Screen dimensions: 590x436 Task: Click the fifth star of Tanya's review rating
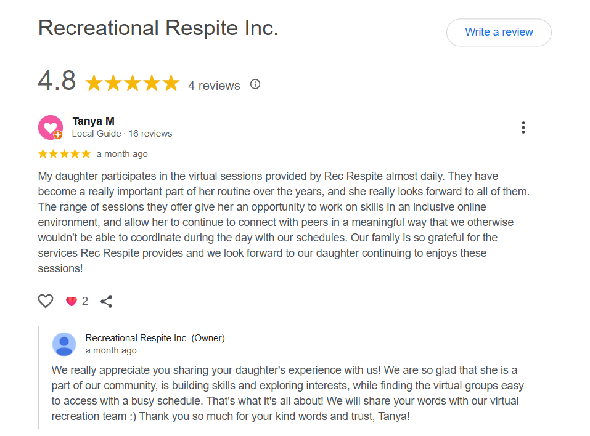84,154
